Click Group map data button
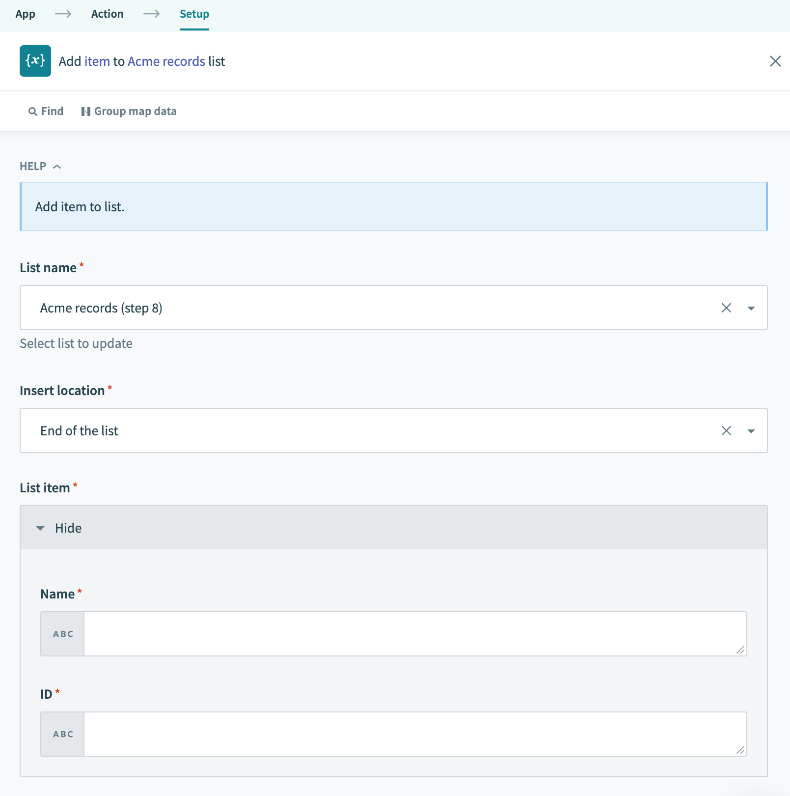 click(129, 112)
